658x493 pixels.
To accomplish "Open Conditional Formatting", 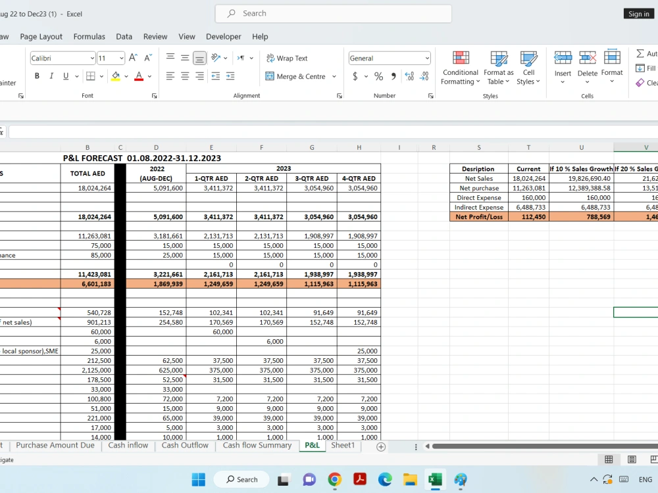I will [x=461, y=68].
